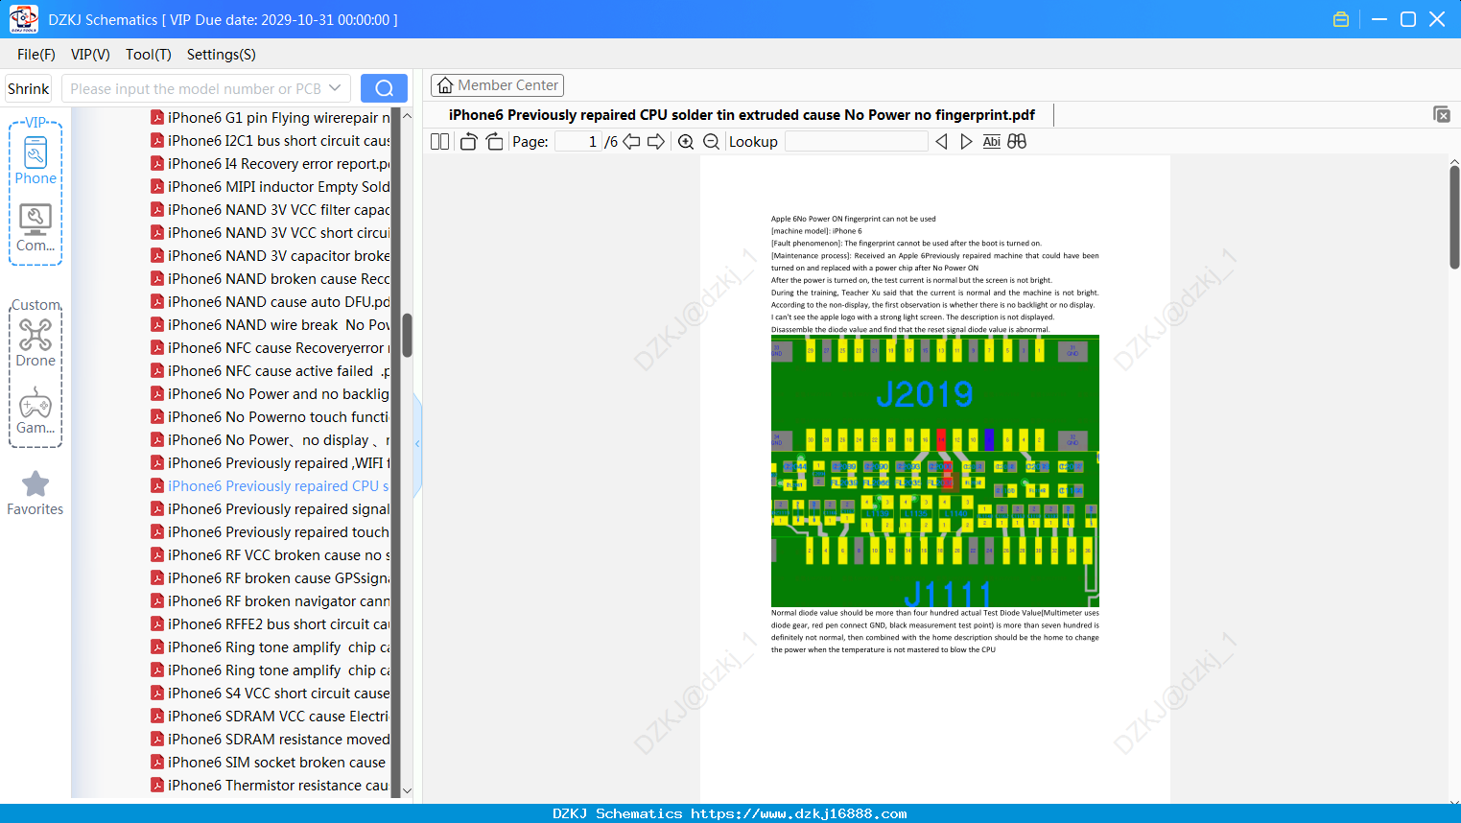Viewport: 1461px width, 823px height.
Task: Open the Phone schematics category
Action: tap(35, 160)
